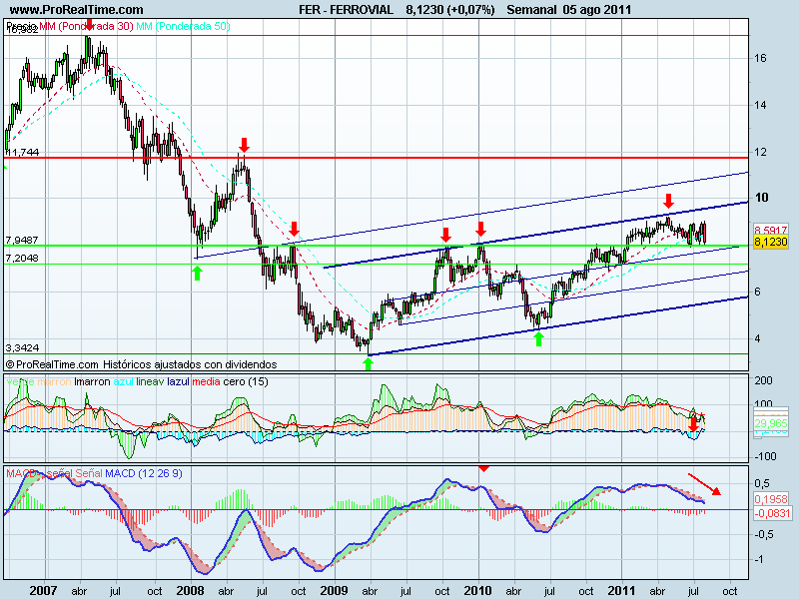This screenshot has width=799, height=599.
Task: Click the Semanal timeframe label
Action: pos(532,9)
